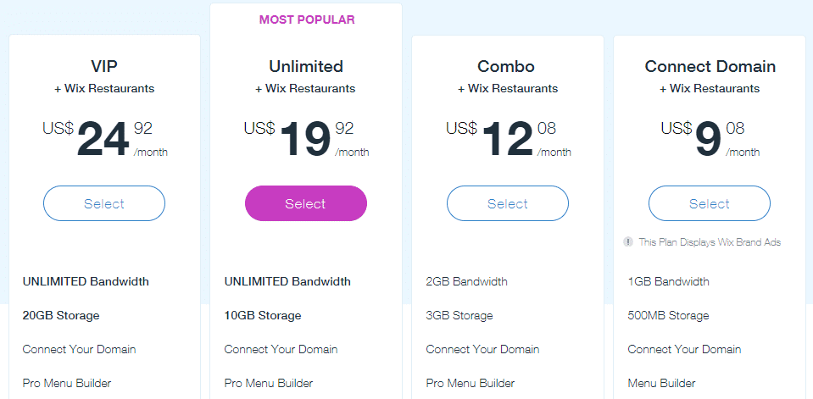
Task: Choose the Unlimited plan Select button
Action: click(306, 203)
